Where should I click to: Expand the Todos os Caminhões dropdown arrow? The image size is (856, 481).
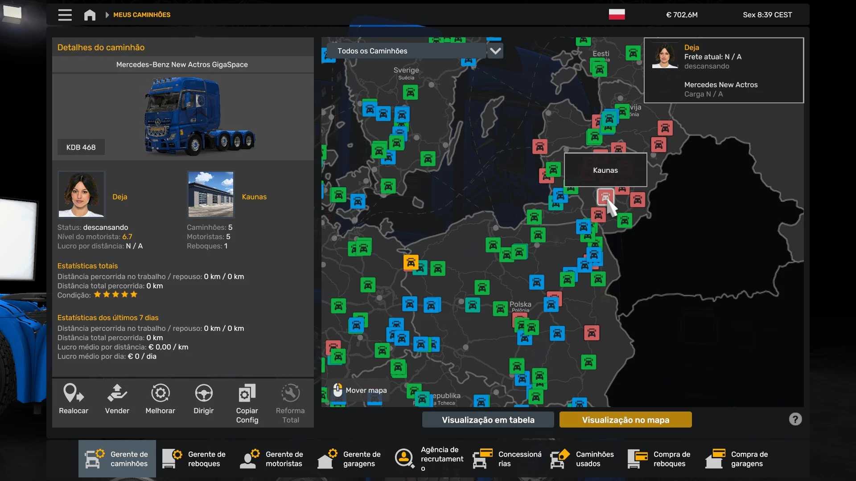pos(495,51)
